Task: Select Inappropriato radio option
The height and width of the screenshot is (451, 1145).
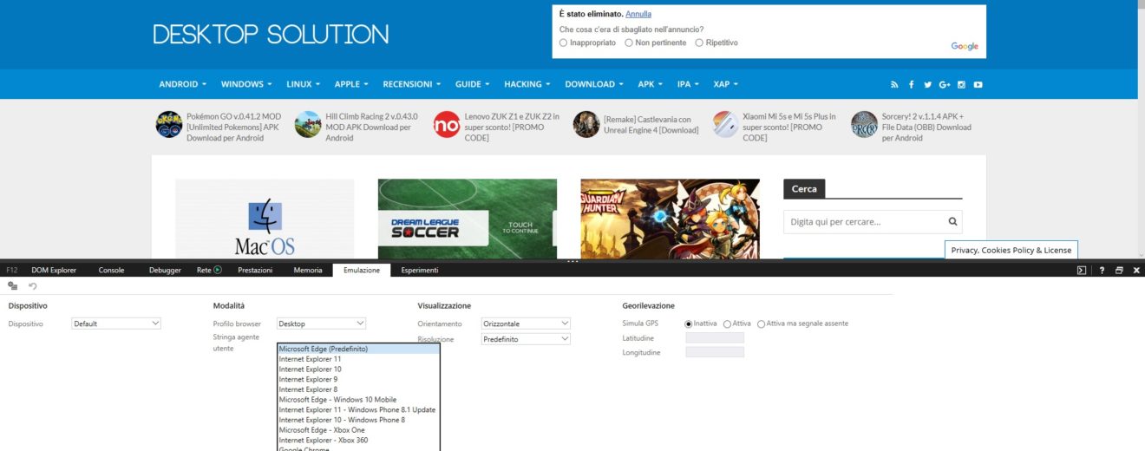Action: click(563, 42)
